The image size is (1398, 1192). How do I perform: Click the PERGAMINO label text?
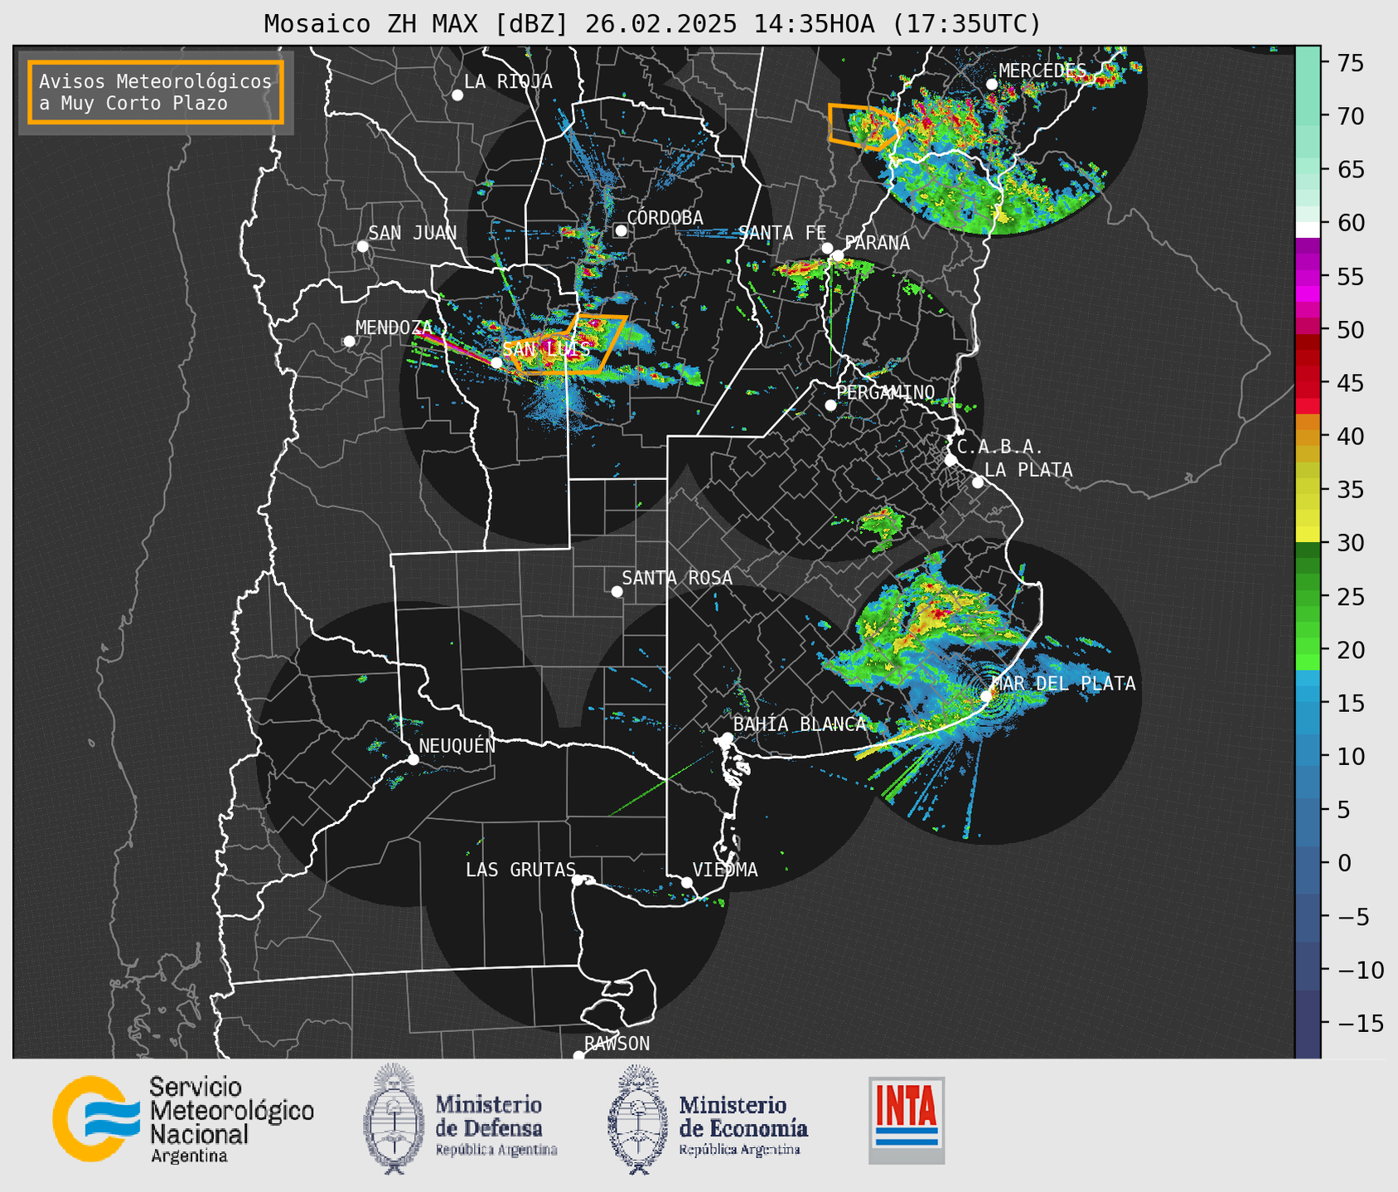[x=886, y=392]
